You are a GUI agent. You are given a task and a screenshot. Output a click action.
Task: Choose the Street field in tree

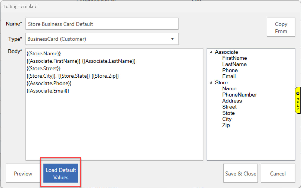[229, 107]
